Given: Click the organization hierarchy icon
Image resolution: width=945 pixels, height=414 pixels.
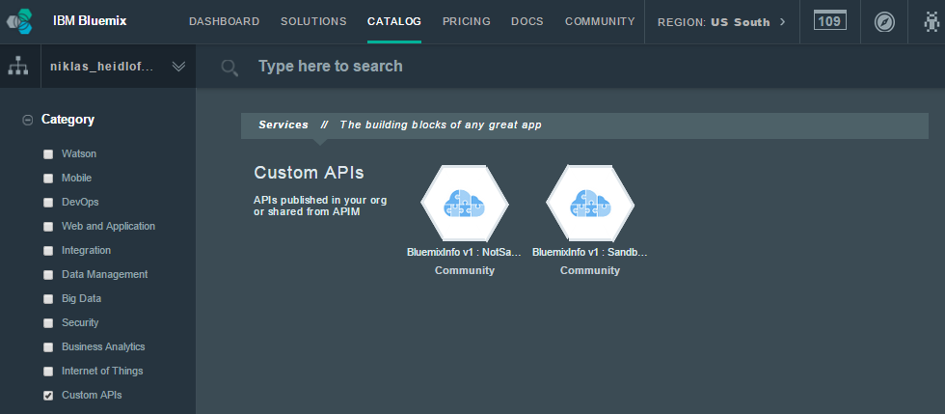Looking at the screenshot, I should pos(18,66).
